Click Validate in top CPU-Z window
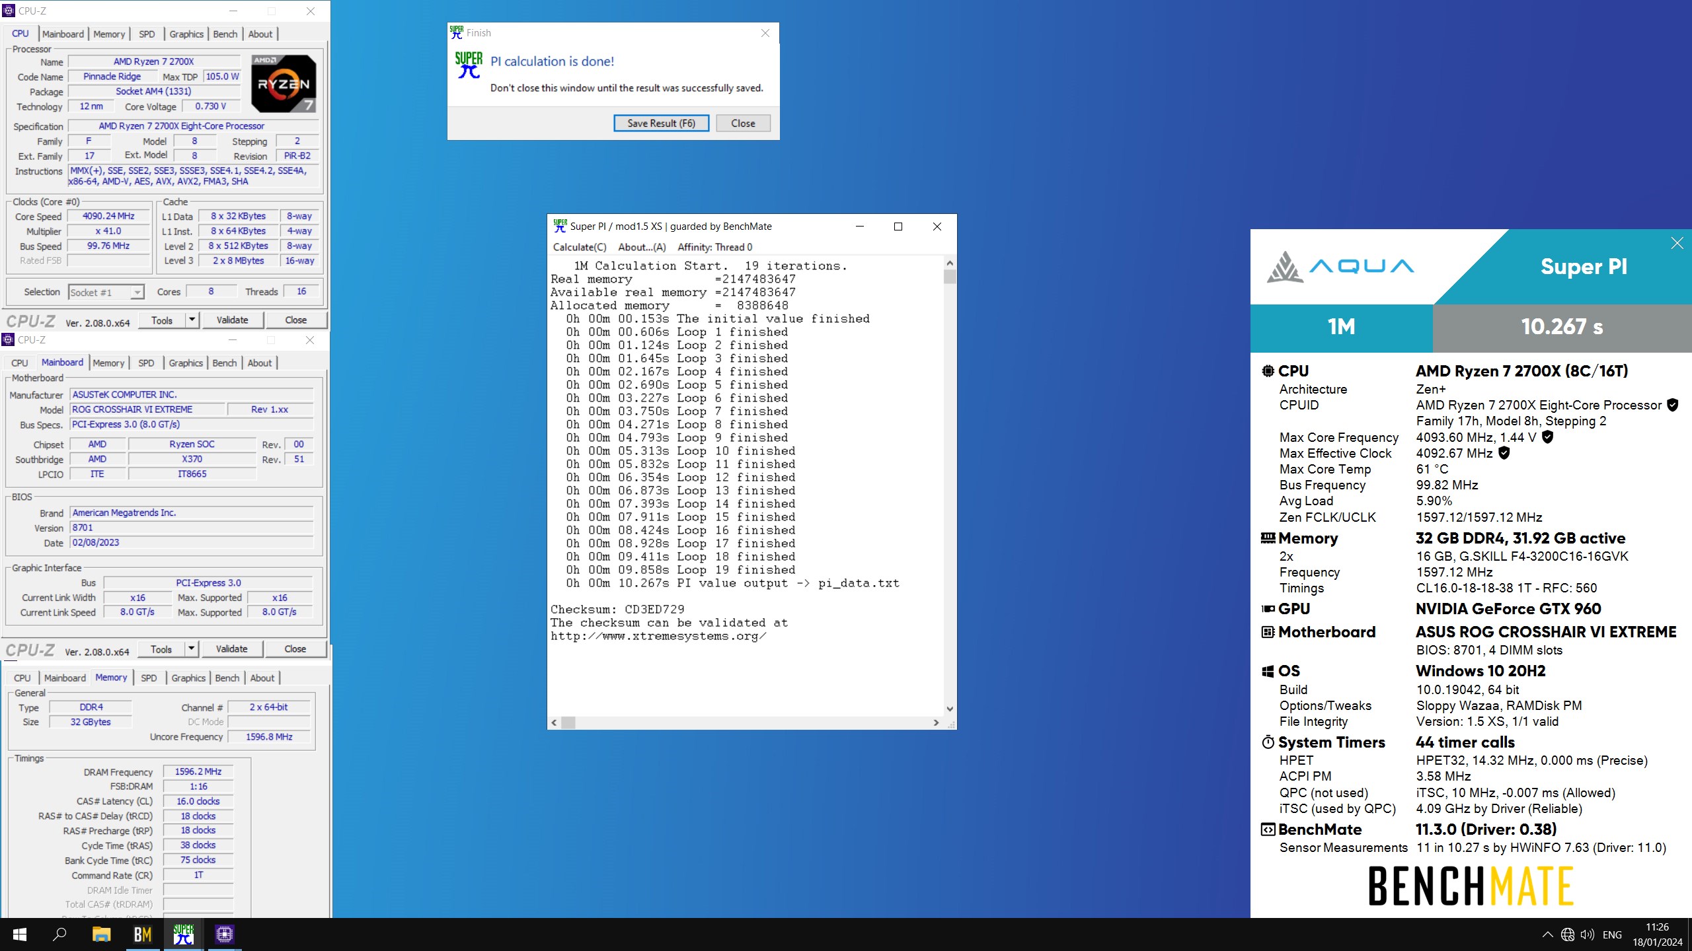Viewport: 1692px width, 951px height. (x=233, y=320)
